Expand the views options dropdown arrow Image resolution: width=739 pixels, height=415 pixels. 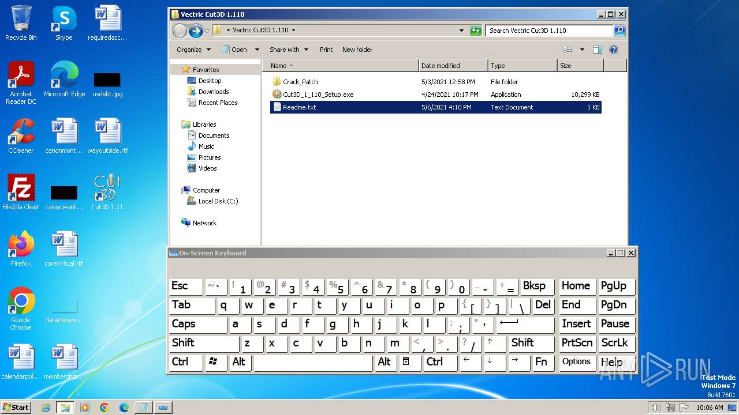[x=582, y=50]
